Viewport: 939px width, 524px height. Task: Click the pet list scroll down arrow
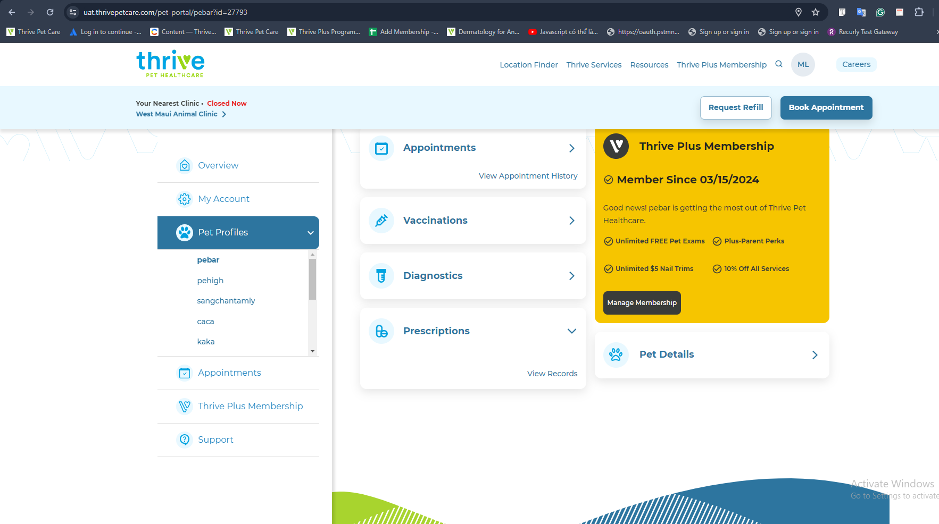[312, 351]
